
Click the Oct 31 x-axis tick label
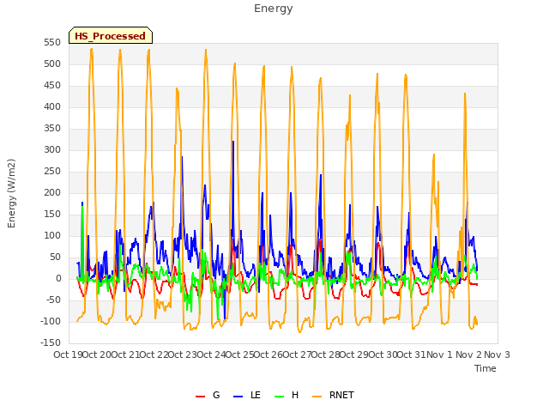412,354
